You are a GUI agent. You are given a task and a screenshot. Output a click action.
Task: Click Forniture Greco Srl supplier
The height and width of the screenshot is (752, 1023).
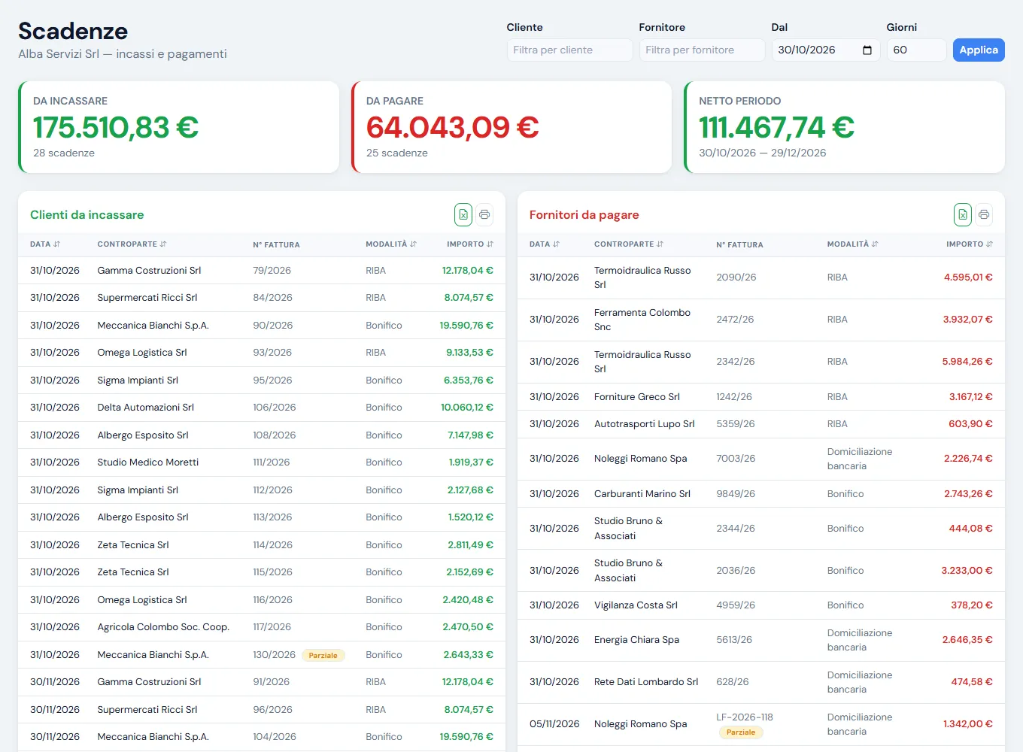pos(637,397)
